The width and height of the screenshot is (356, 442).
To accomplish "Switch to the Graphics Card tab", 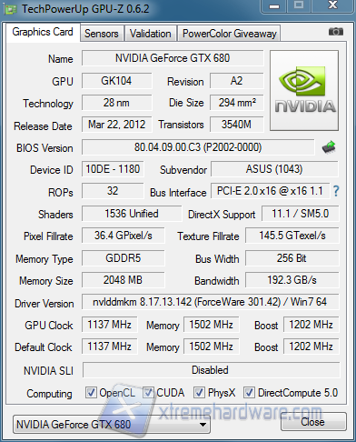I will point(43,32).
